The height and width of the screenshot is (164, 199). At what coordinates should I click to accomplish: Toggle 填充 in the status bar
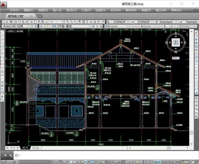pyautogui.click(x=171, y=162)
